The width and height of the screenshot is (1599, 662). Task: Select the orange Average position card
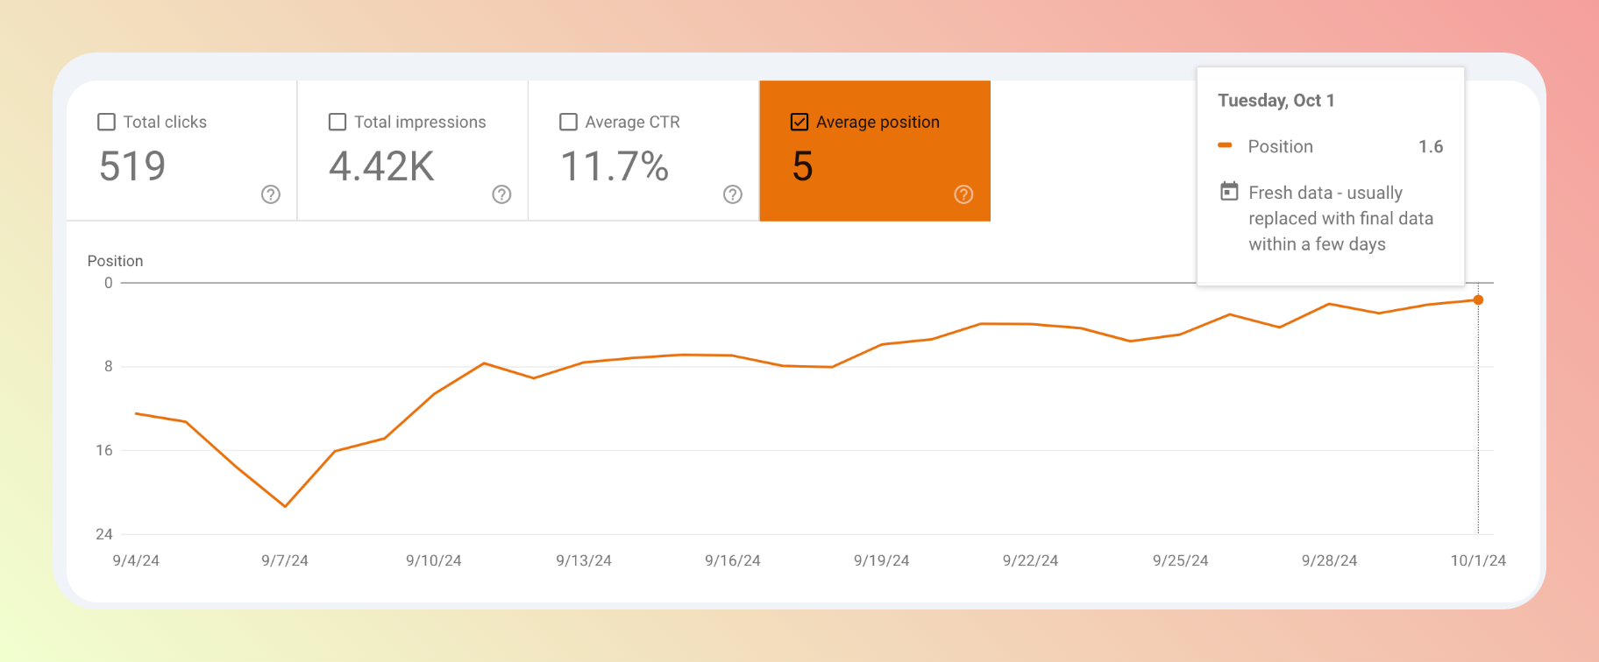(x=875, y=151)
